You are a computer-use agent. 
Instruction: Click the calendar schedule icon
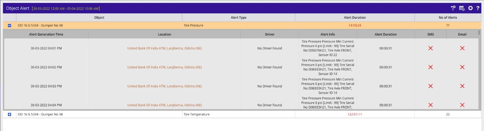click(x=462, y=8)
